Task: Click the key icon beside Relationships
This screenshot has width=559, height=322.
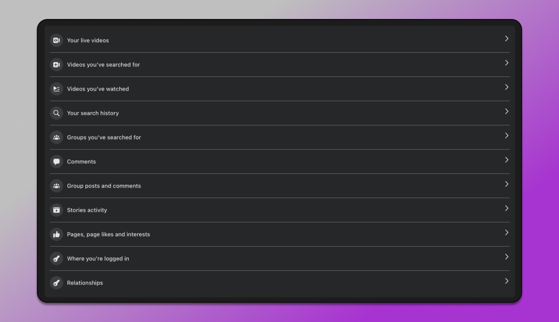Action: click(x=56, y=282)
